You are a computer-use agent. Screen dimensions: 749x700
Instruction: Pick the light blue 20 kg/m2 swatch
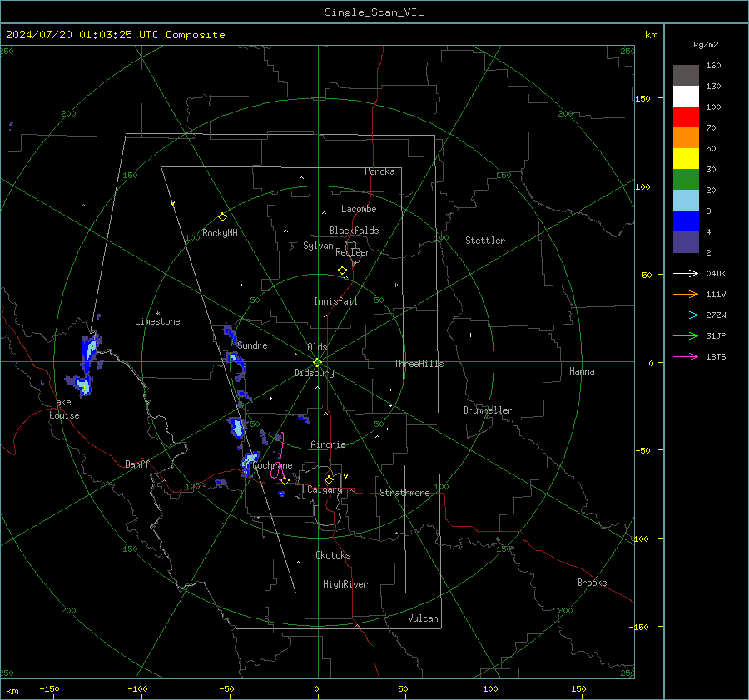[686, 201]
